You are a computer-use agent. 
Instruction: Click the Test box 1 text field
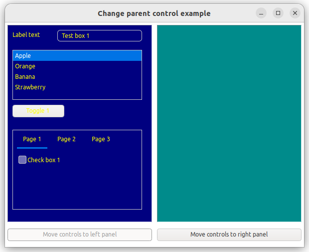point(100,36)
